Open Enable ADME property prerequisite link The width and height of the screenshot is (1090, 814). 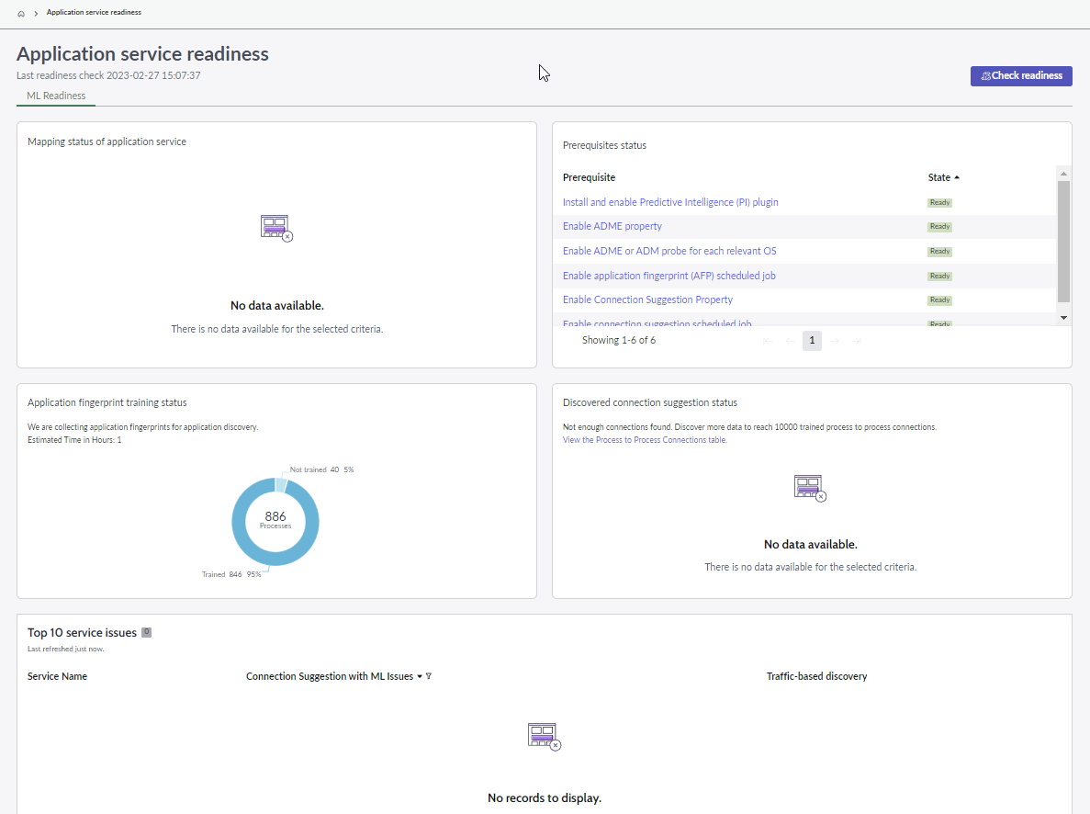click(x=612, y=226)
